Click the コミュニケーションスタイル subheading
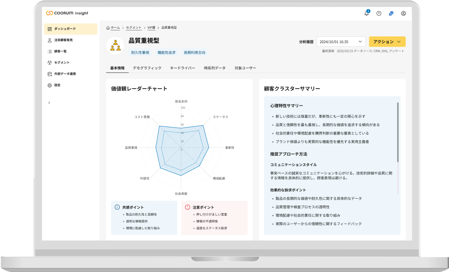449x272 pixels. pos(293,165)
